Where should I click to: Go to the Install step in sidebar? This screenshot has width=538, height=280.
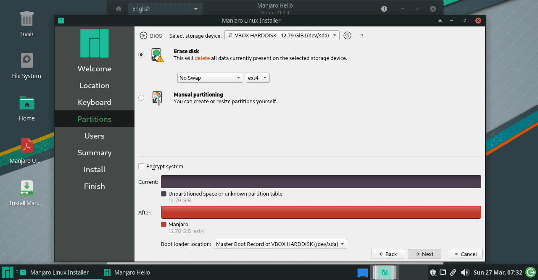[x=95, y=170]
